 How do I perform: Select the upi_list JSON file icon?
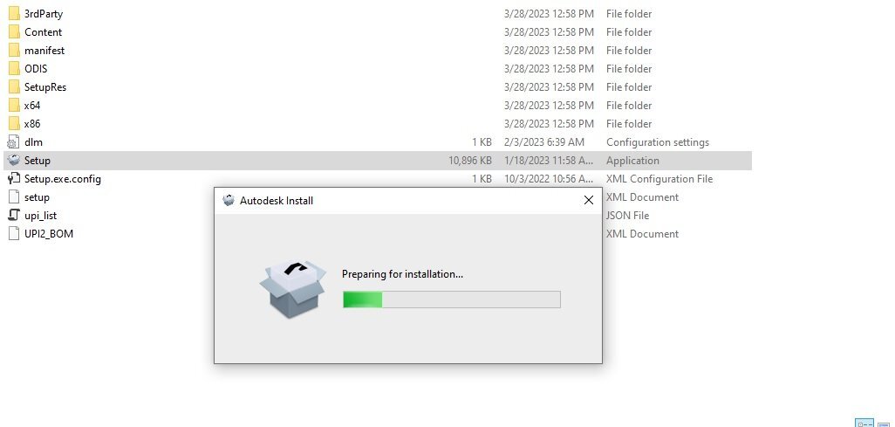[14, 216]
